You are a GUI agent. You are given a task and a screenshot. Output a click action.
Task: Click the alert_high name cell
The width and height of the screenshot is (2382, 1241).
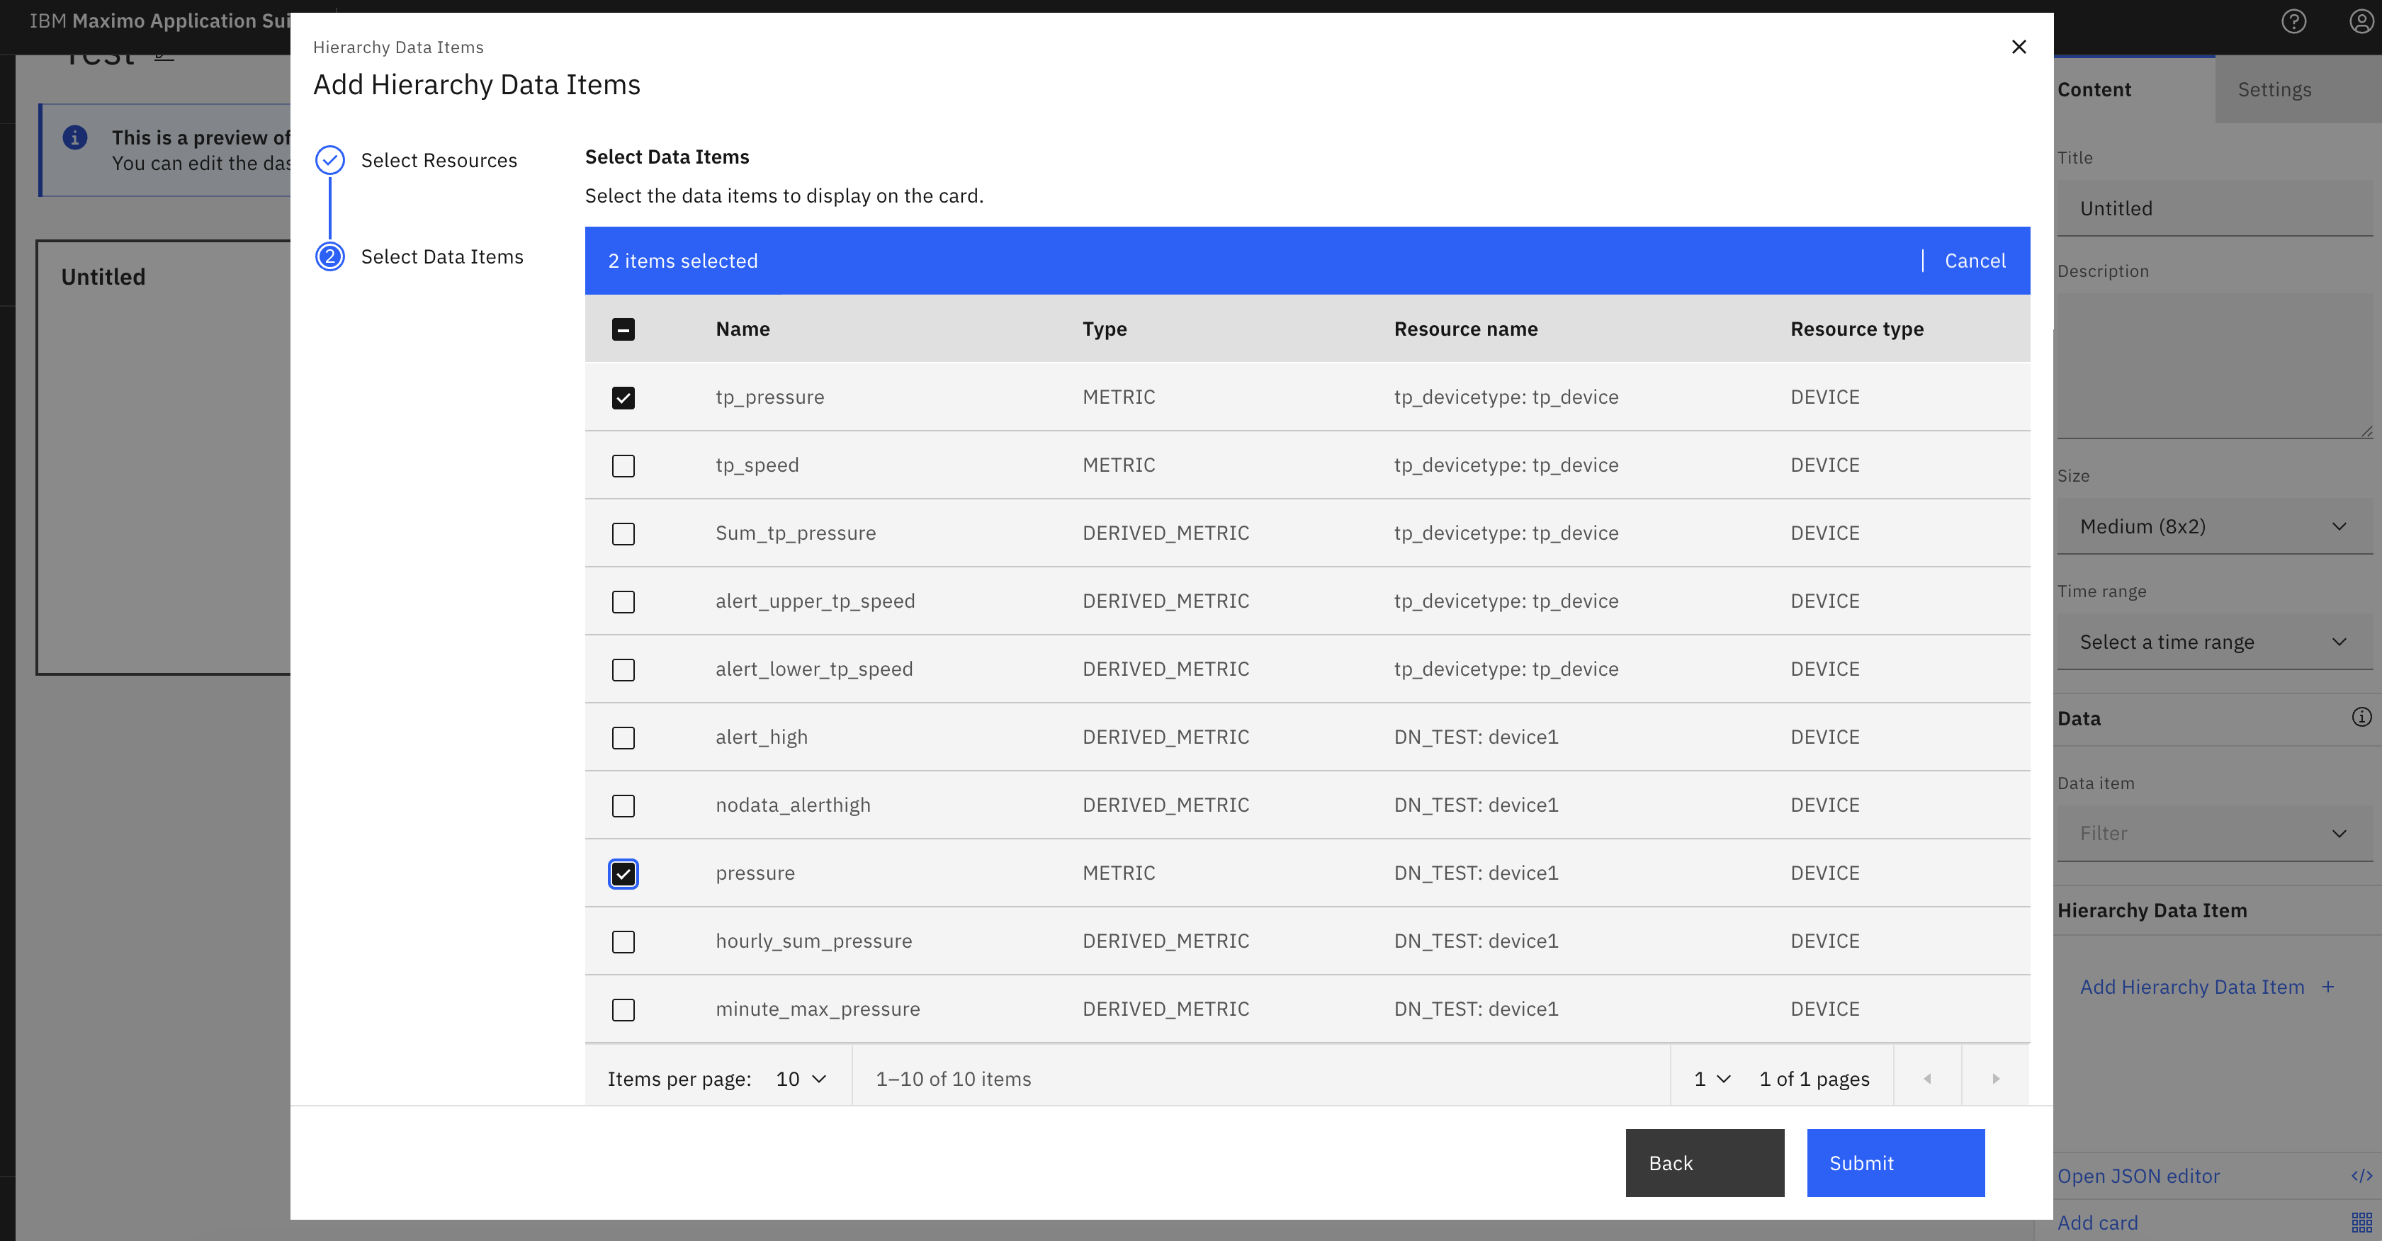tap(761, 737)
